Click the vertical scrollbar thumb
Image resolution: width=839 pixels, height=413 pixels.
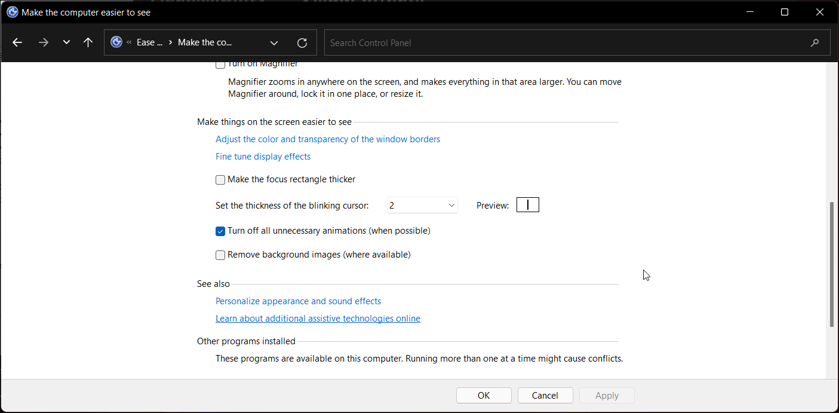[x=832, y=264]
